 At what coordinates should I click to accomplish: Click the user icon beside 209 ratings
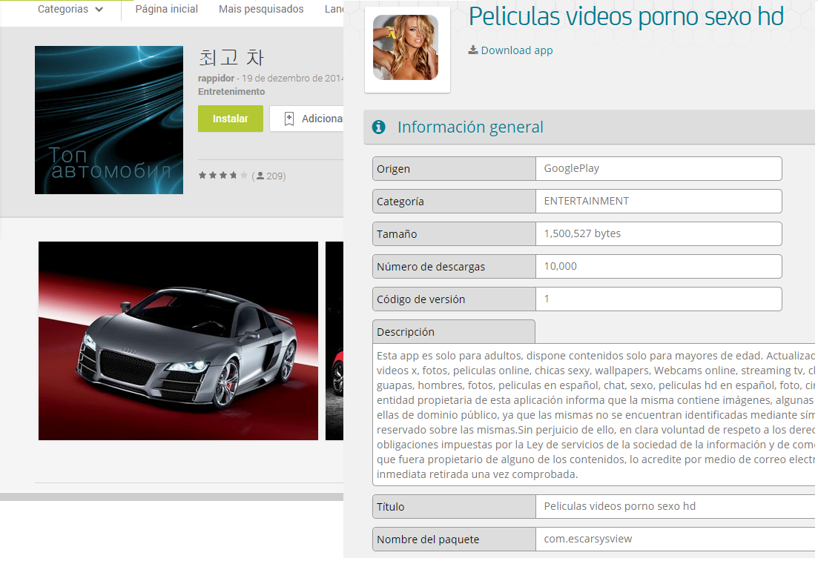(x=260, y=176)
